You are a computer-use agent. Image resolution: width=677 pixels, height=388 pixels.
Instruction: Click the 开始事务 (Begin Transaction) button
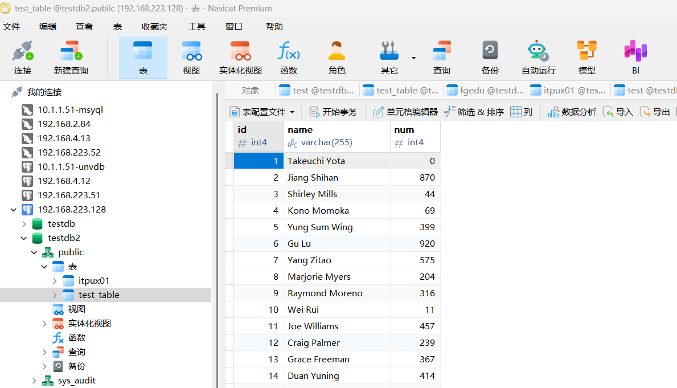(333, 112)
